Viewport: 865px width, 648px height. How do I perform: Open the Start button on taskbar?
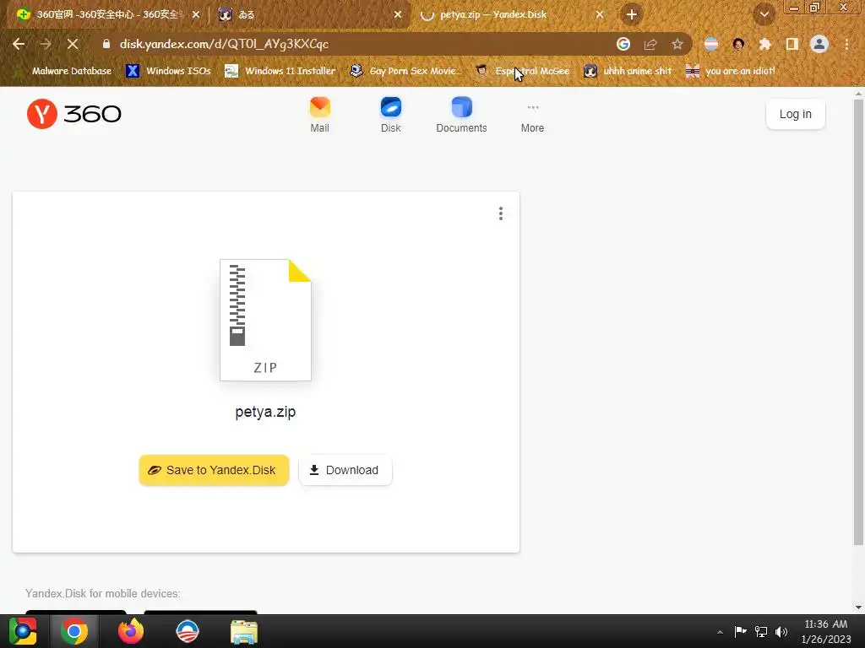(23, 631)
